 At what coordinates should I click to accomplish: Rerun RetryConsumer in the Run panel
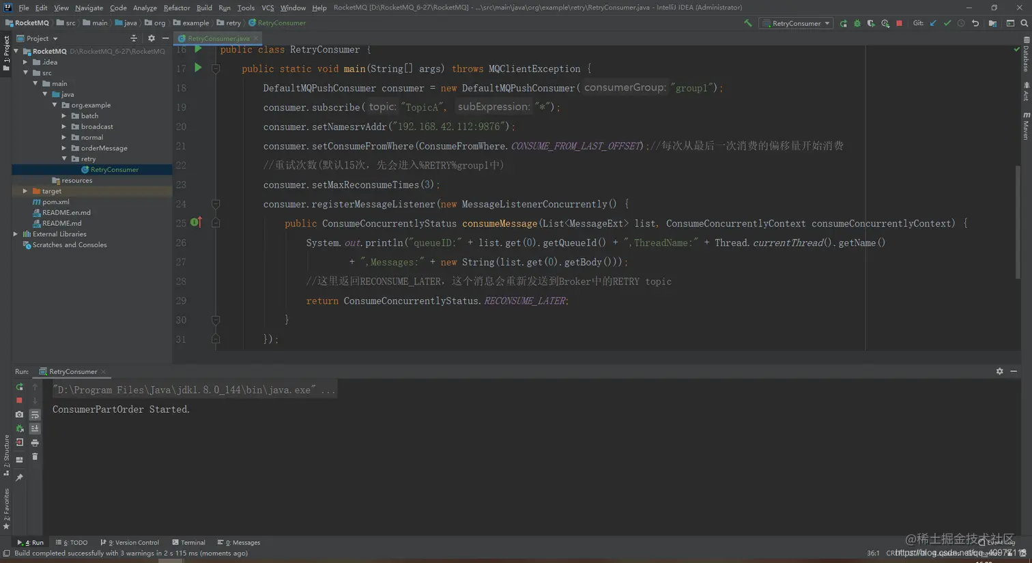pos(19,387)
